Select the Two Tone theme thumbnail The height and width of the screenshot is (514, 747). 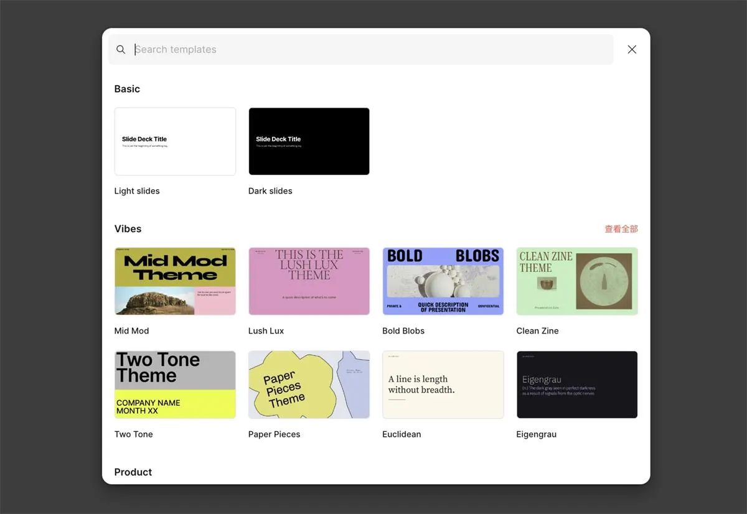pos(175,385)
